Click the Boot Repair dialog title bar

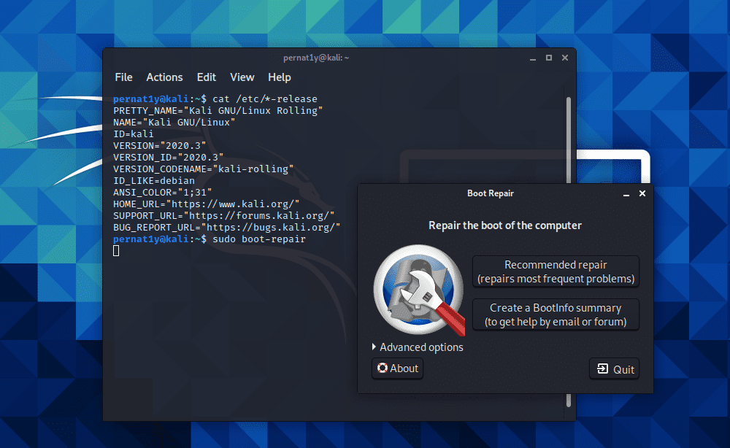pyautogui.click(x=491, y=193)
